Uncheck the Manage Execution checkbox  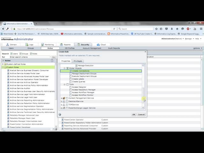[76, 66]
